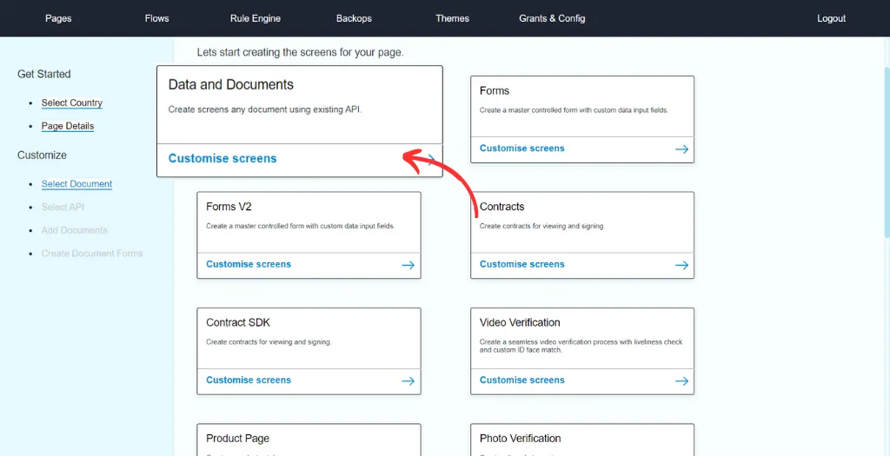Select the Contracts card title
The width and height of the screenshot is (890, 456).
click(501, 207)
